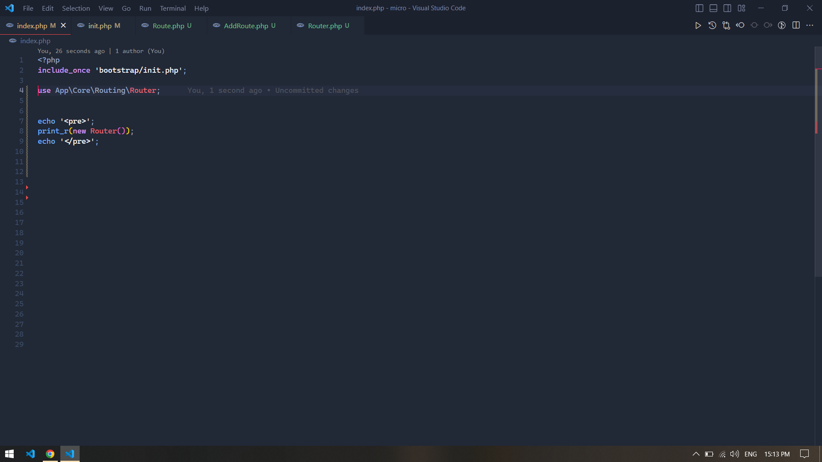Show hidden tray icons chevron

click(x=696, y=454)
